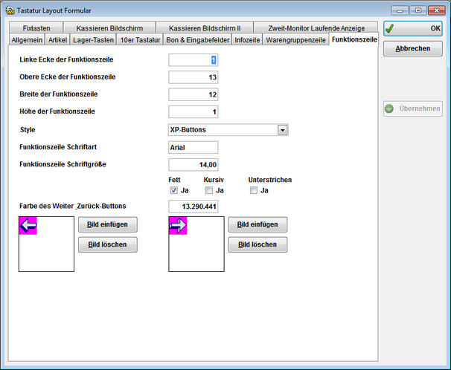The height and width of the screenshot is (370, 451).
Task: Click left Bild löschen button
Action: [x=108, y=244]
